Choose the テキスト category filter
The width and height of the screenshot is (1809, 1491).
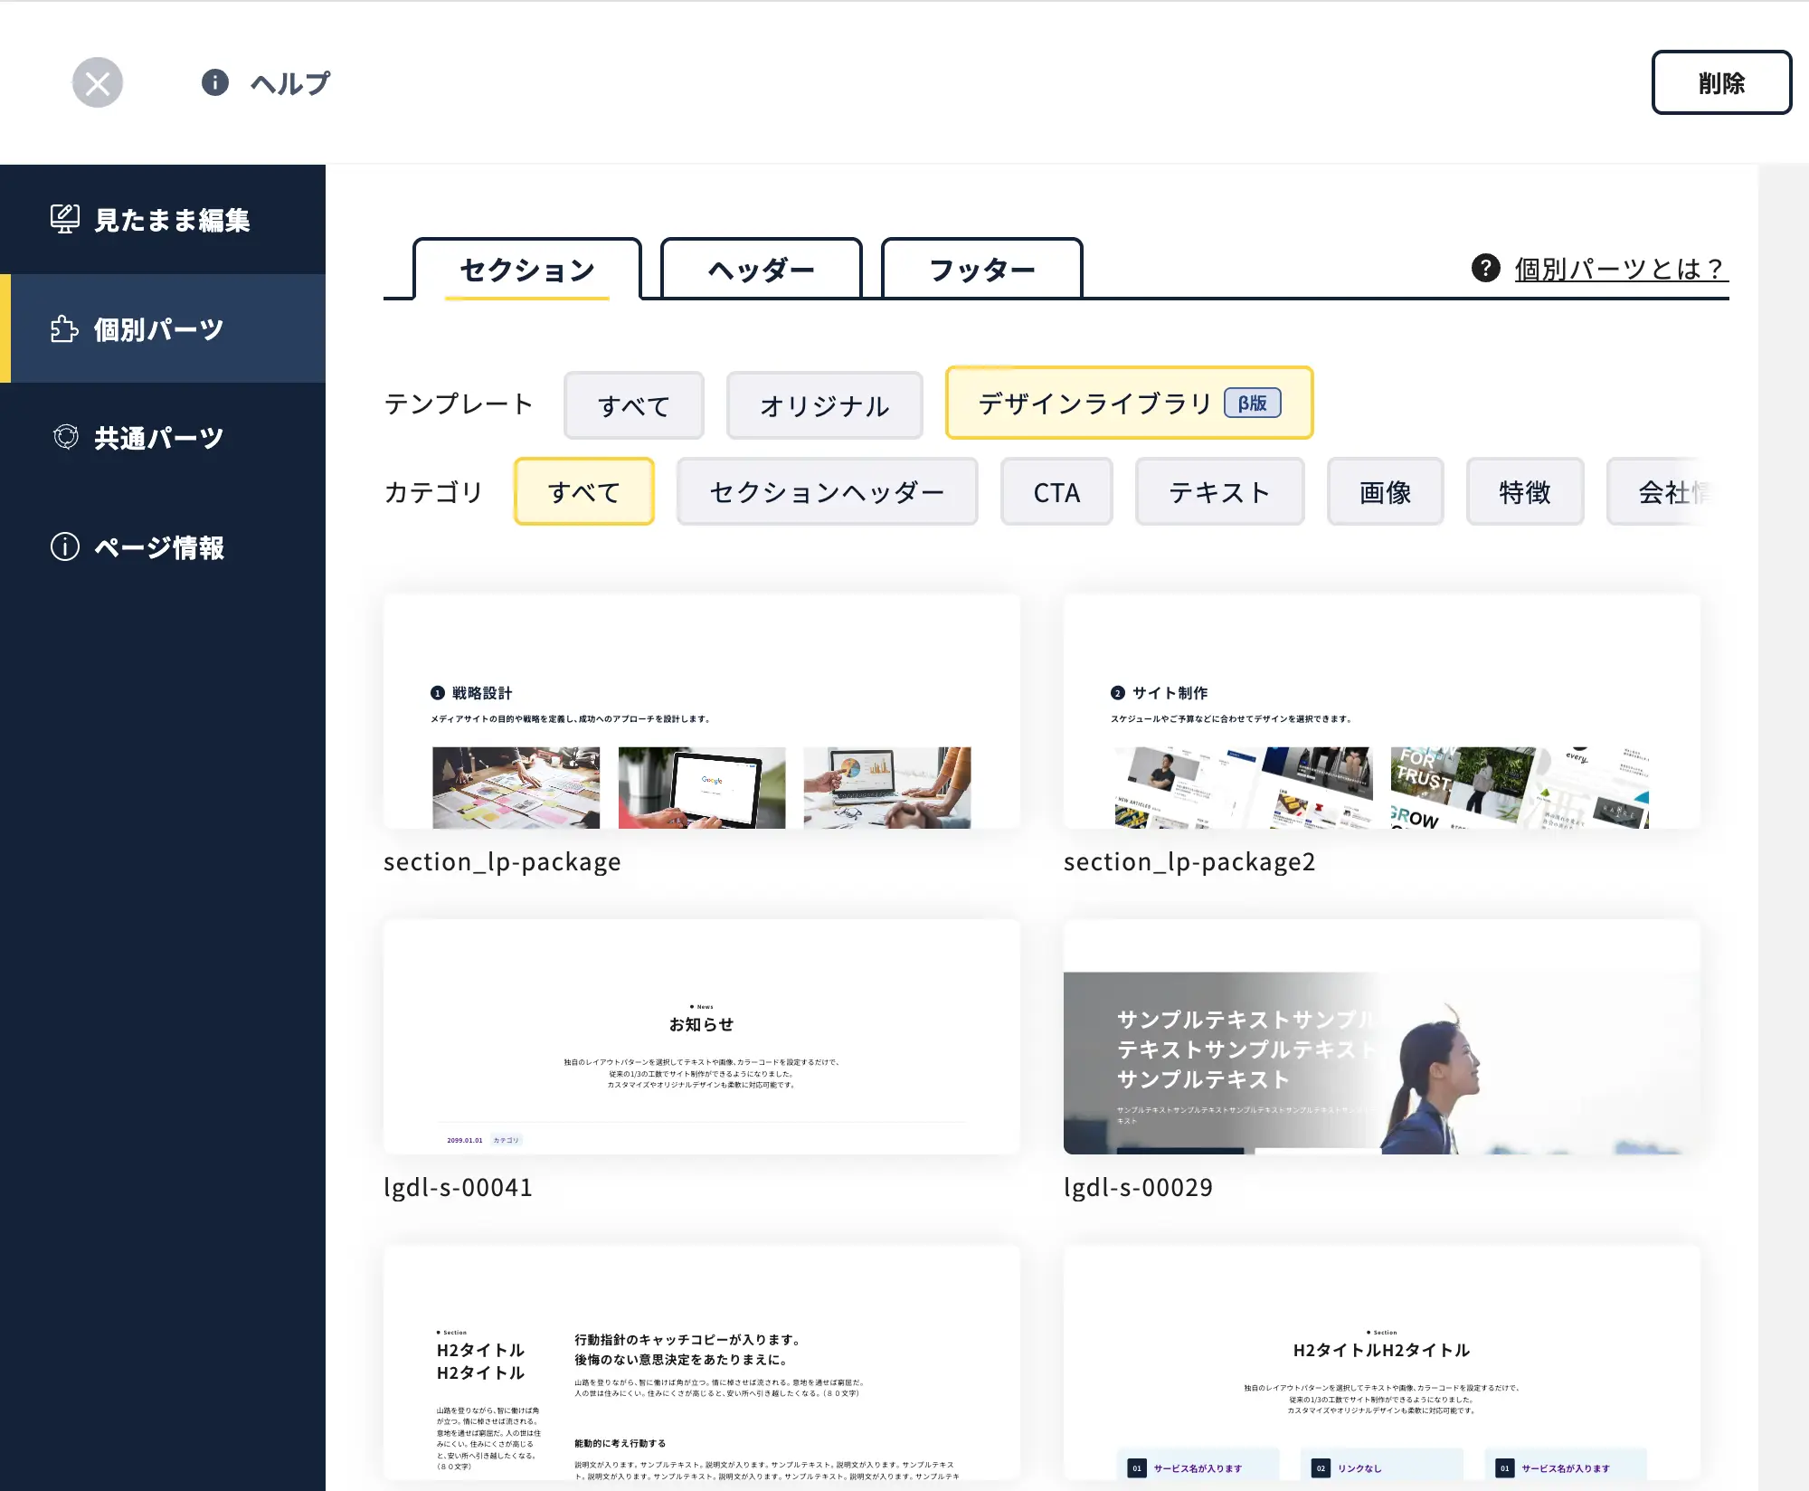pos(1218,492)
